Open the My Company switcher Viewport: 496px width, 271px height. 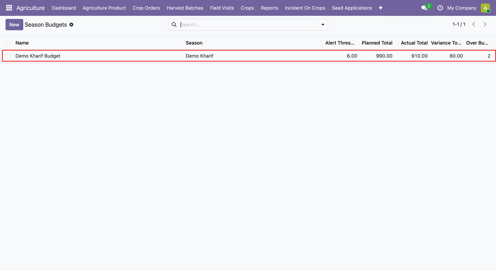pos(462,8)
